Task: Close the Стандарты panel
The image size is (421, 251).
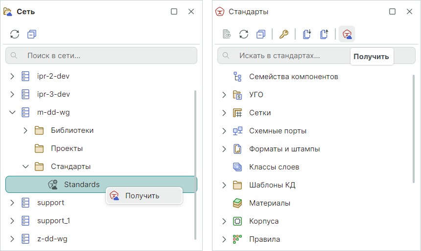Action: click(x=409, y=12)
